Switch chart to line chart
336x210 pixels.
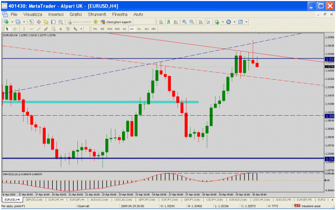point(176,22)
